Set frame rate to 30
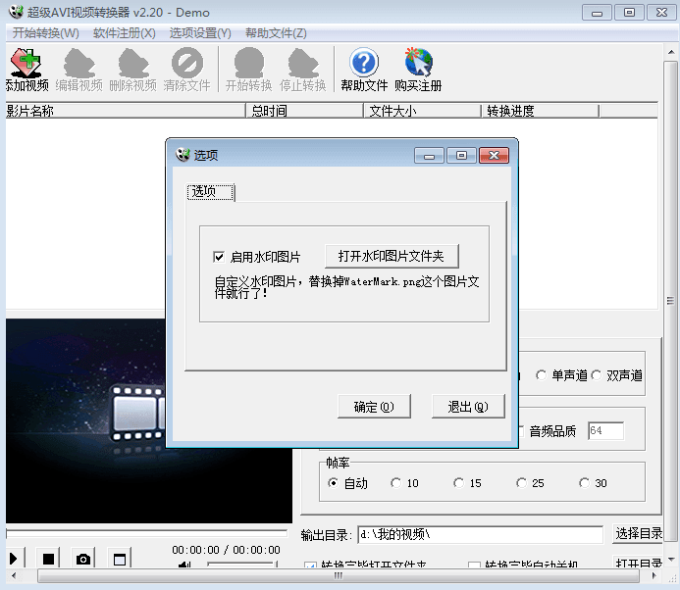This screenshot has width=680, height=590. pyautogui.click(x=584, y=482)
